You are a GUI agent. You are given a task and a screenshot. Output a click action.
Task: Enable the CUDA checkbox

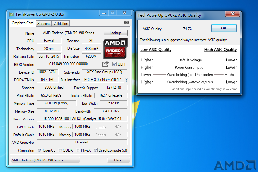(x=60, y=150)
